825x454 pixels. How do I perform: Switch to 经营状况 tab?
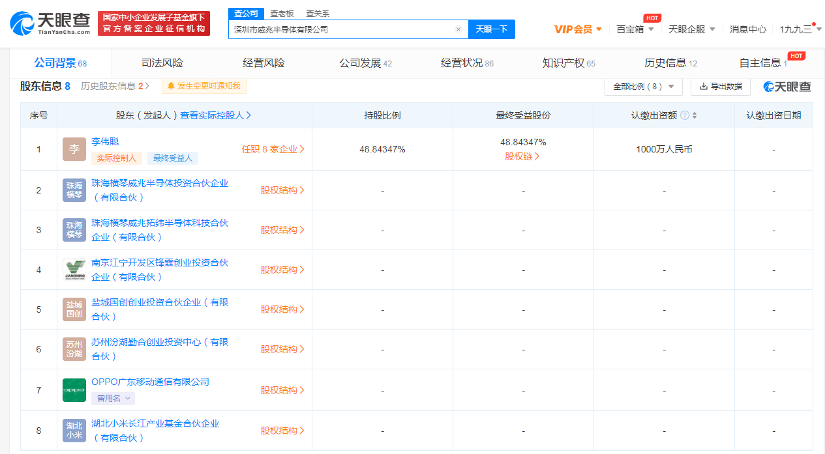coord(467,63)
